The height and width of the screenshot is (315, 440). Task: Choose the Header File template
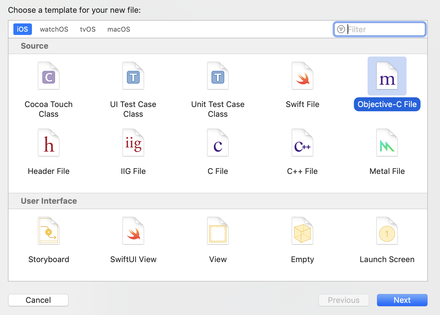49,143
